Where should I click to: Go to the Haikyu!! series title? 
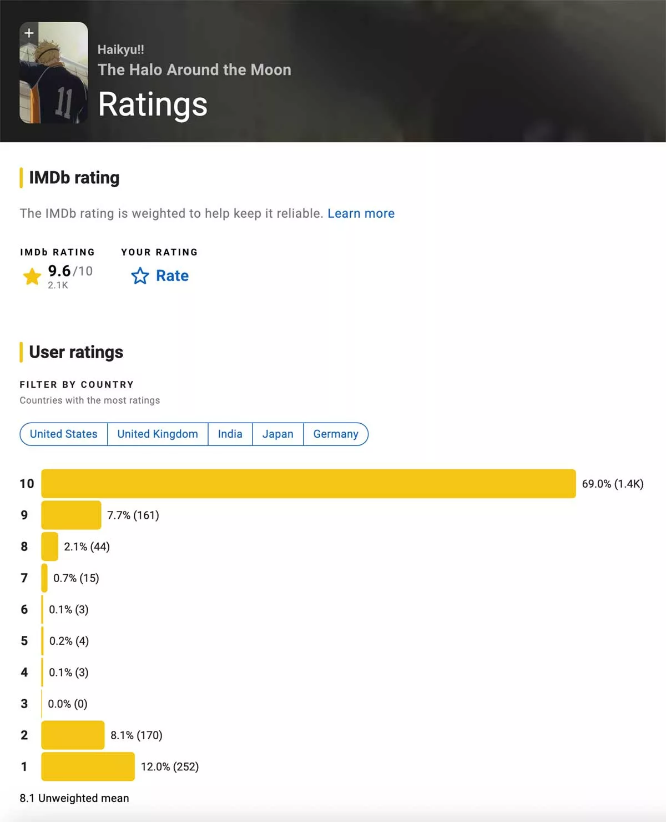tap(121, 49)
